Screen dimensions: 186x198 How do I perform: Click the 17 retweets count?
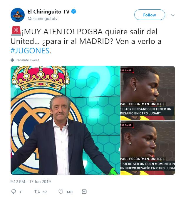pos(45,192)
